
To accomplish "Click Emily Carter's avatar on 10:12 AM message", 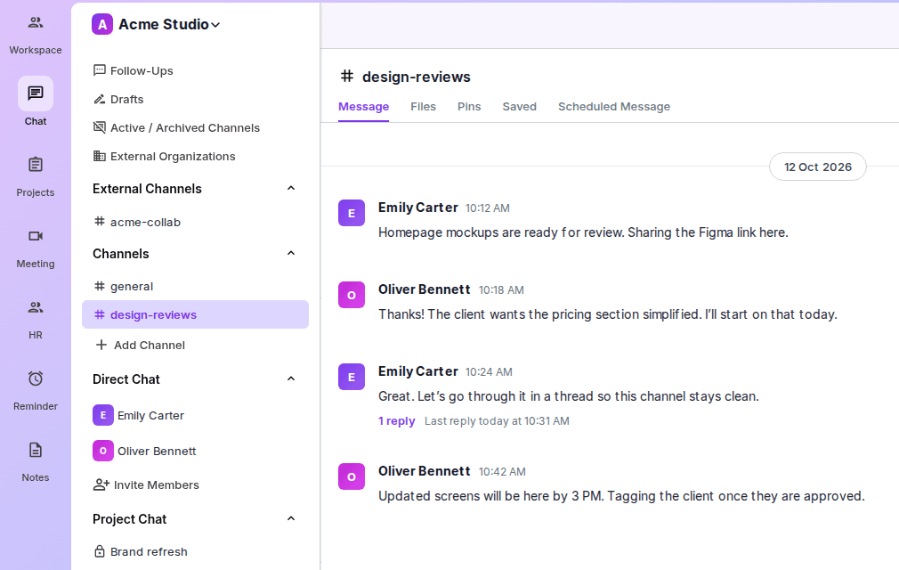I will (x=352, y=213).
